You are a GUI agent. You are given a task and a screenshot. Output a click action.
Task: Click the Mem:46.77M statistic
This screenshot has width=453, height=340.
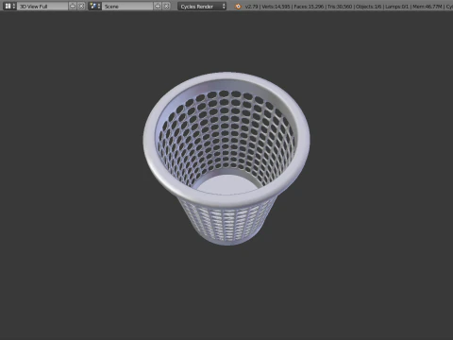coord(428,7)
